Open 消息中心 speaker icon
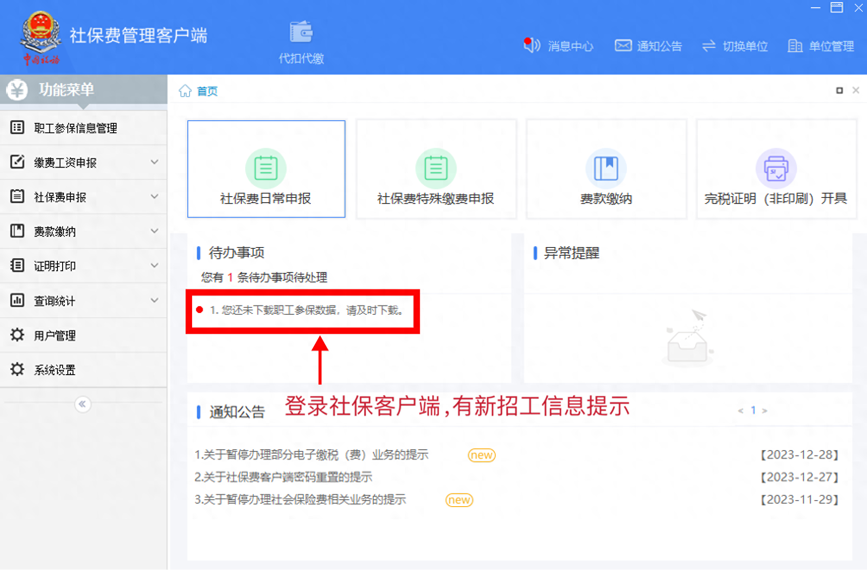The image size is (867, 570). pyautogui.click(x=532, y=45)
